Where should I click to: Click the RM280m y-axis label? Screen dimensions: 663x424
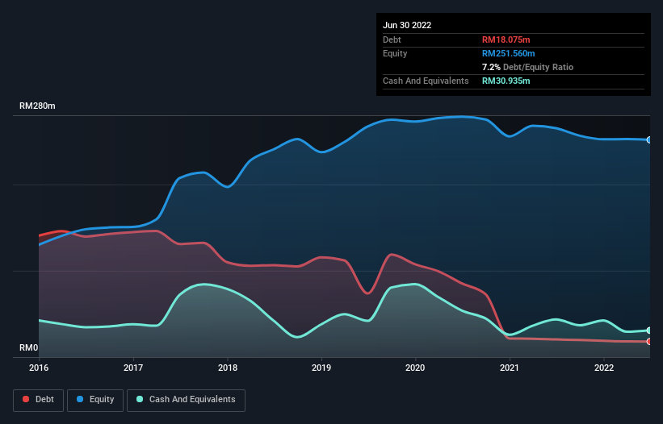(37, 106)
